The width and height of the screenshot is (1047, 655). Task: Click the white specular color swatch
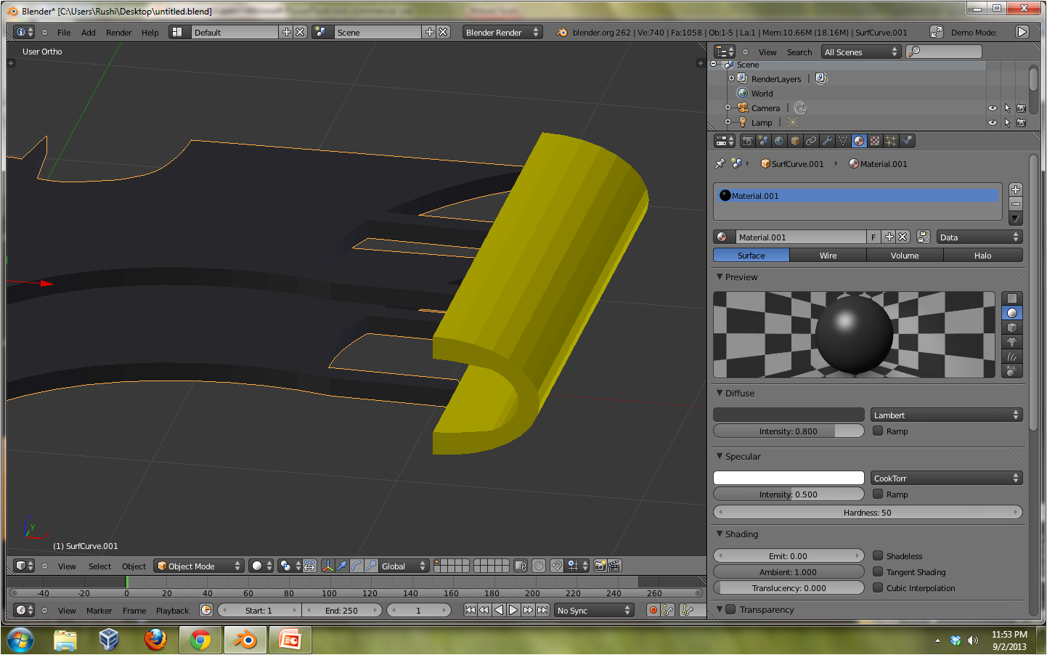(789, 478)
